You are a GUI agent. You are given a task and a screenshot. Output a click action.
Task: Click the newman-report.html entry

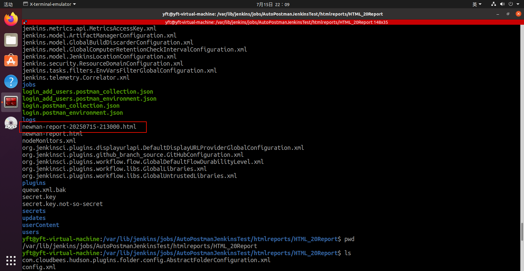[x=52, y=134]
